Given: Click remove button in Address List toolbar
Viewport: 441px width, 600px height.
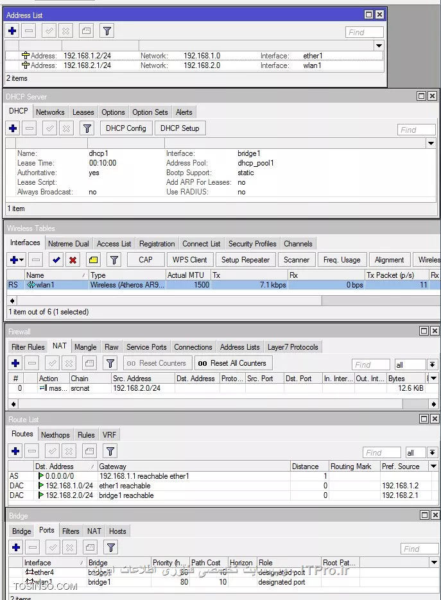Looking at the screenshot, I should pyautogui.click(x=29, y=31).
